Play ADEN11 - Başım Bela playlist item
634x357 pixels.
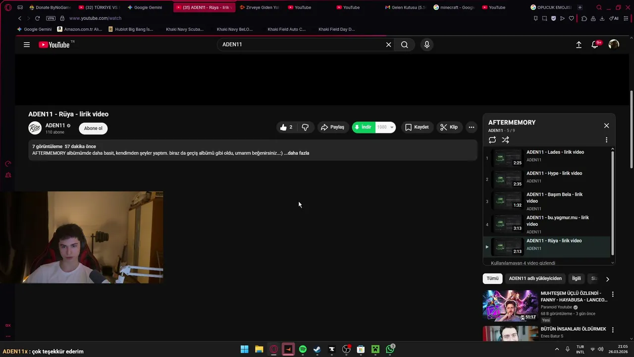(547, 201)
